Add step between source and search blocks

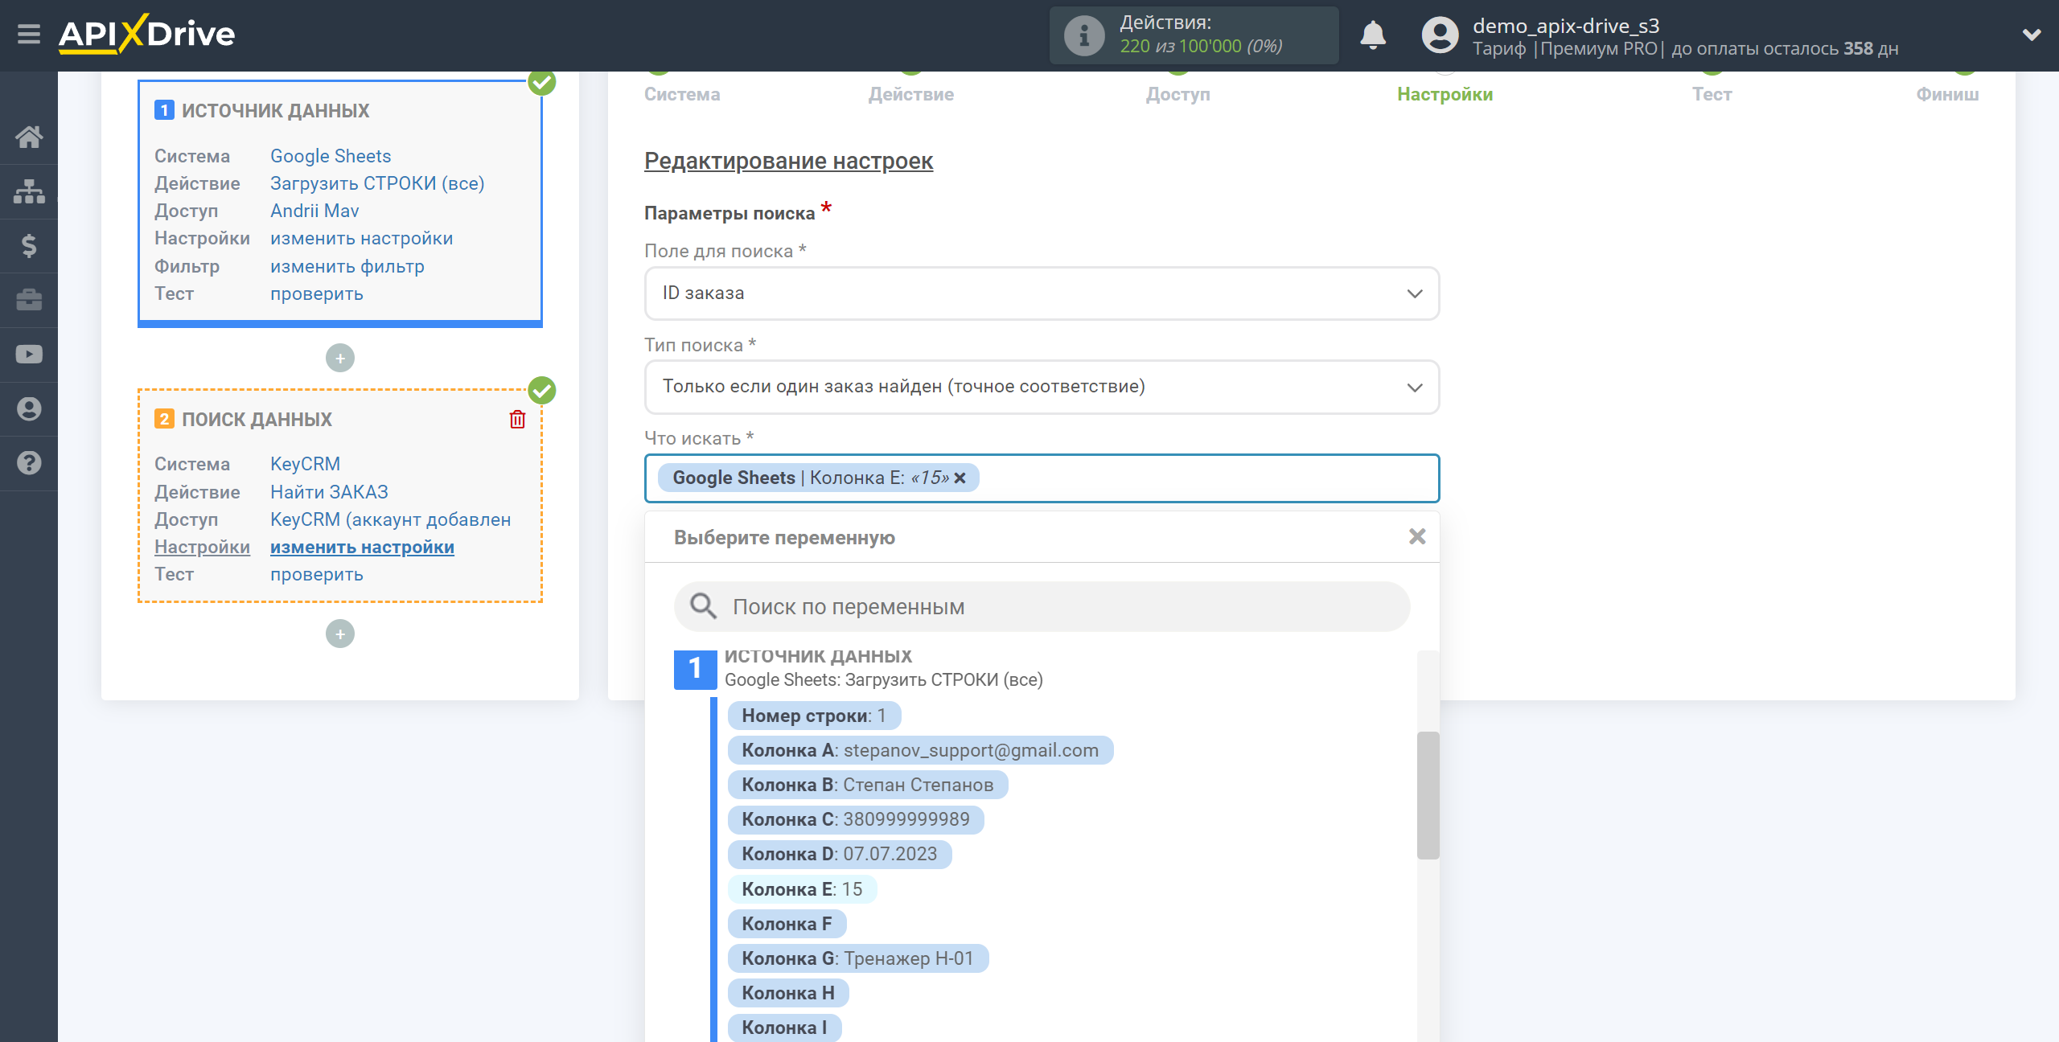[x=340, y=358]
